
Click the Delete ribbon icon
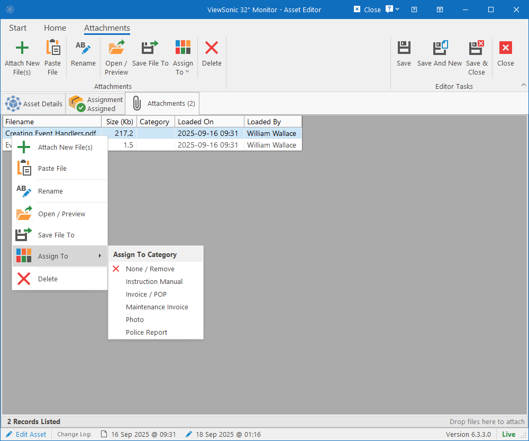click(x=212, y=48)
